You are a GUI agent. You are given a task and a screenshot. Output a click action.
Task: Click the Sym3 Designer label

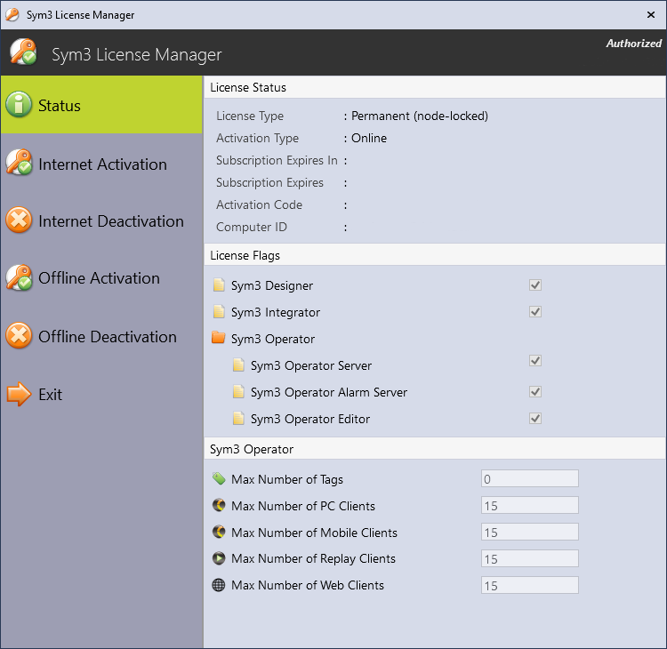[272, 285]
